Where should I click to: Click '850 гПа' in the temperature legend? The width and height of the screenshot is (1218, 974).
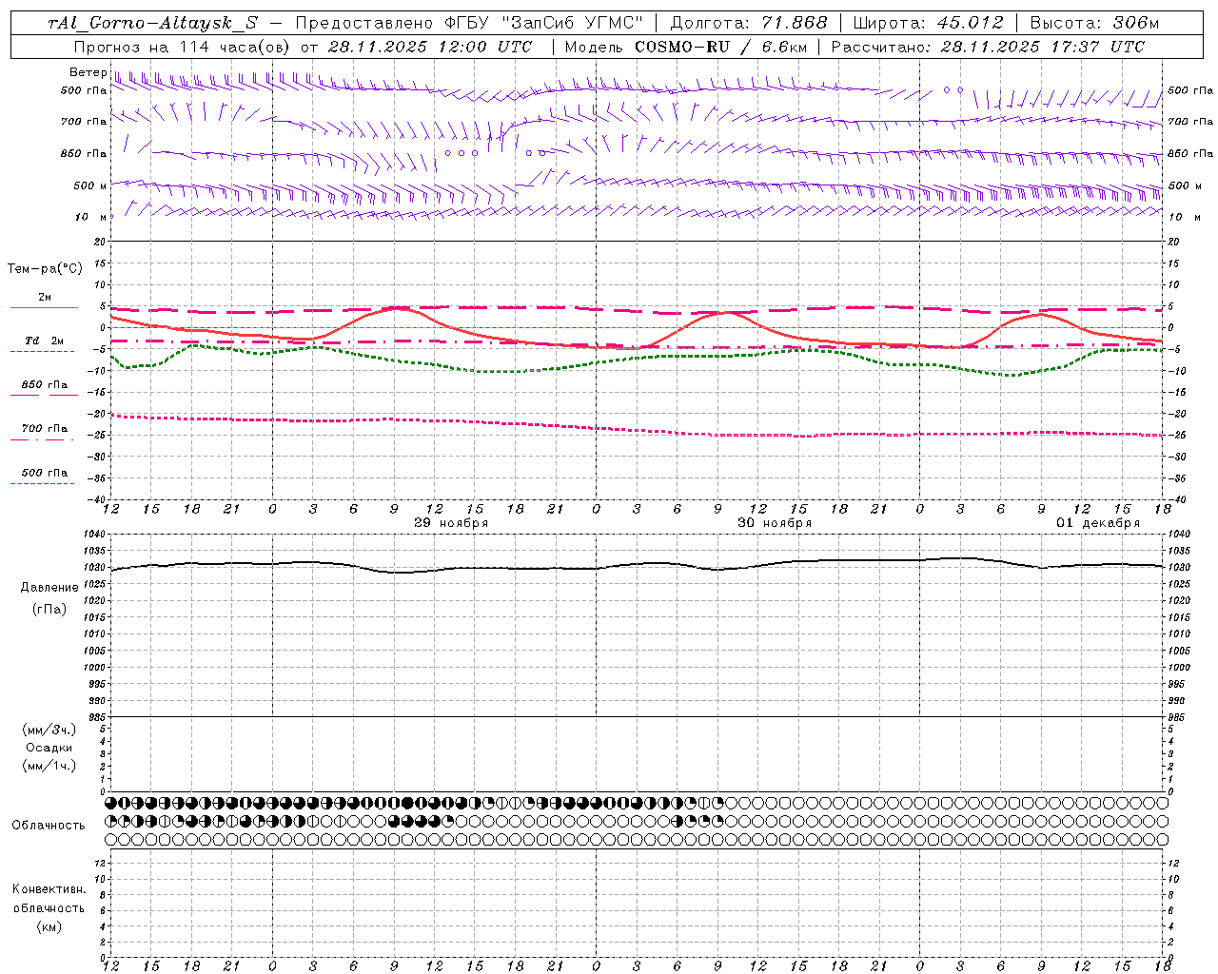tap(45, 384)
